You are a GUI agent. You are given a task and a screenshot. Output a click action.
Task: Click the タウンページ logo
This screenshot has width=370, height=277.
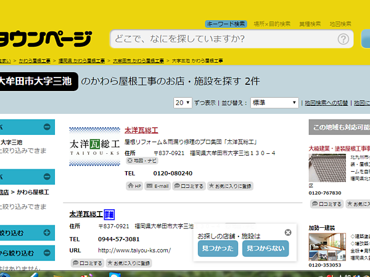point(45,38)
